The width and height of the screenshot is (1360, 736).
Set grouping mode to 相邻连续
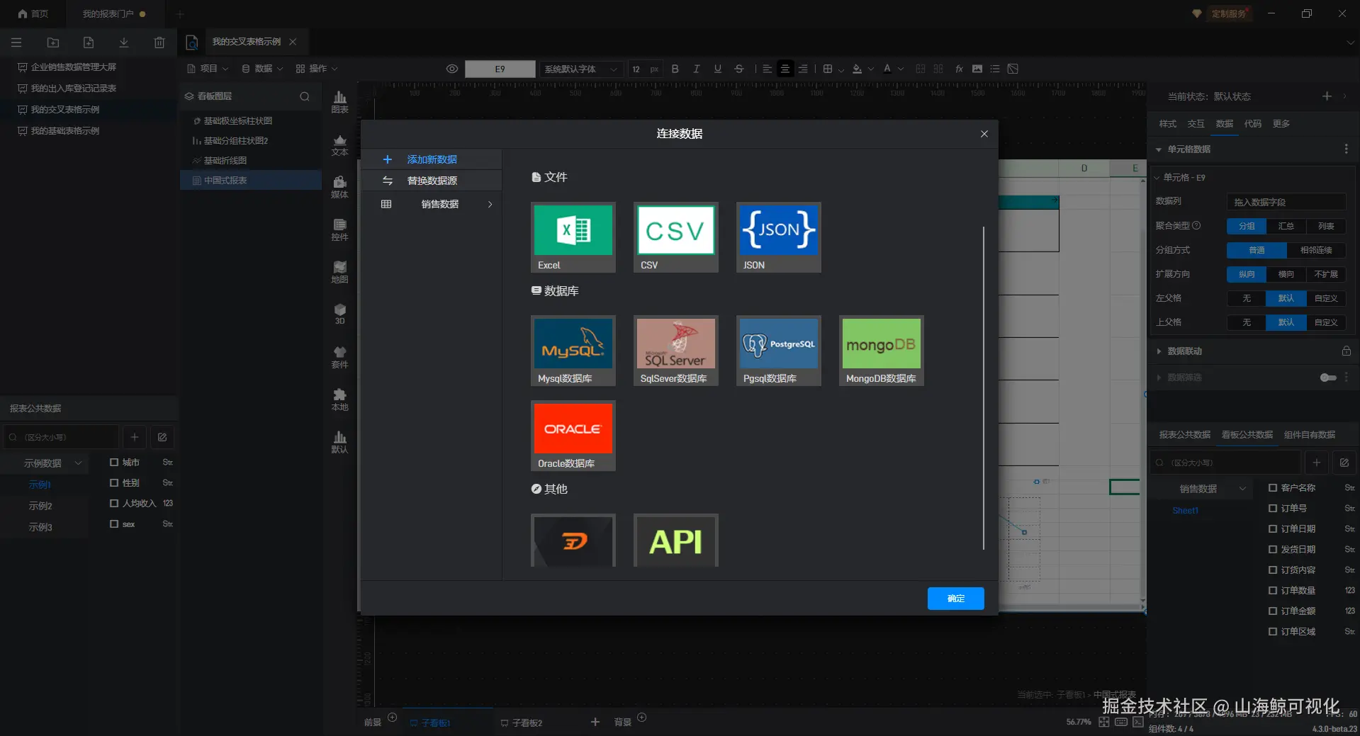click(x=1316, y=250)
